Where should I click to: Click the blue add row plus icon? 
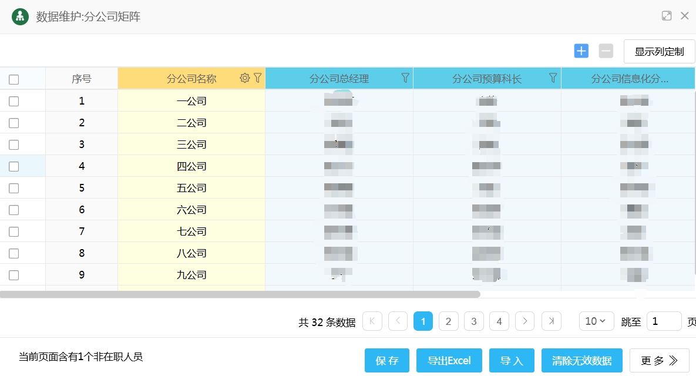tap(581, 51)
